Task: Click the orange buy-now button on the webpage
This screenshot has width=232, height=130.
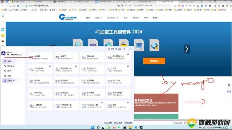Action: tap(154, 61)
